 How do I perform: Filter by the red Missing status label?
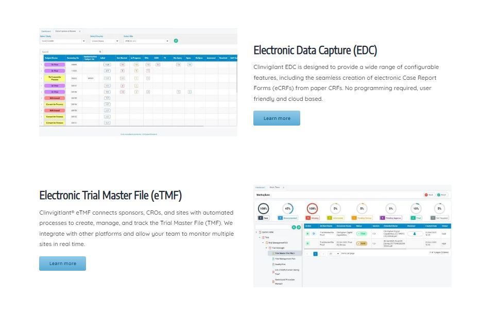312,218
